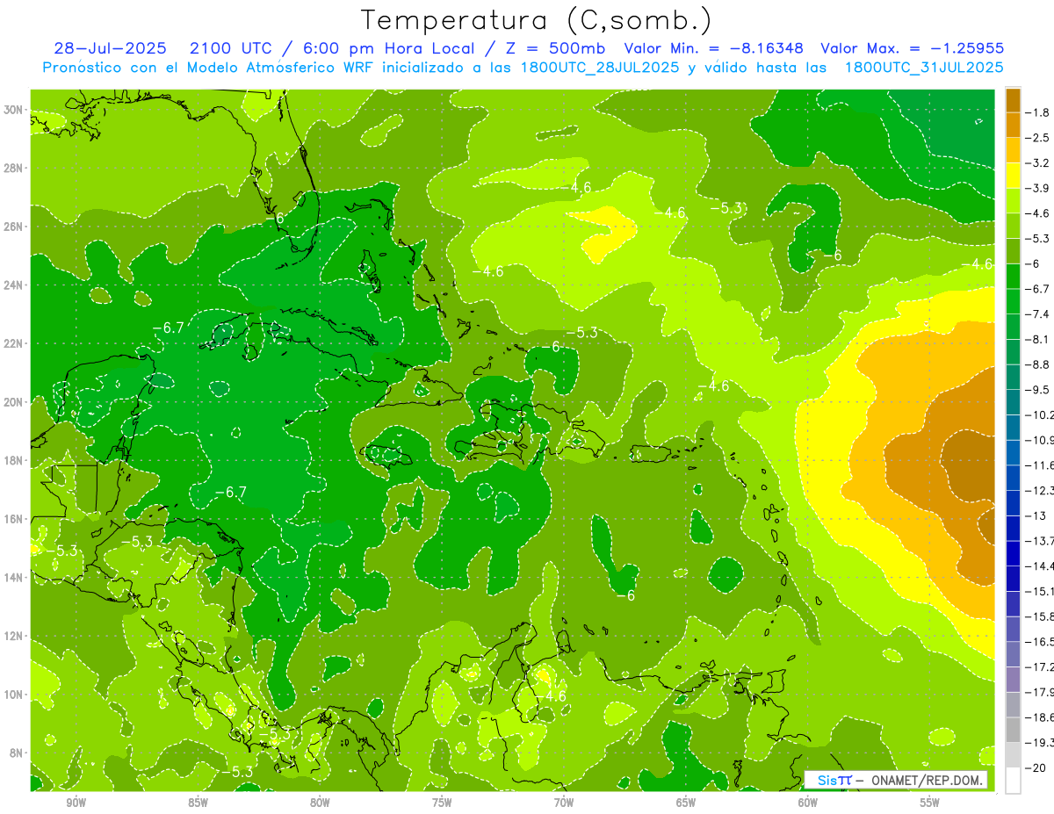Select the 'Z = 500mb' level text
This screenshot has height=814, width=1054.
[x=552, y=48]
